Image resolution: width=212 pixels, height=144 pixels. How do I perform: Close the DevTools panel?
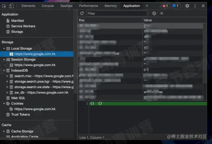[x=203, y=6]
